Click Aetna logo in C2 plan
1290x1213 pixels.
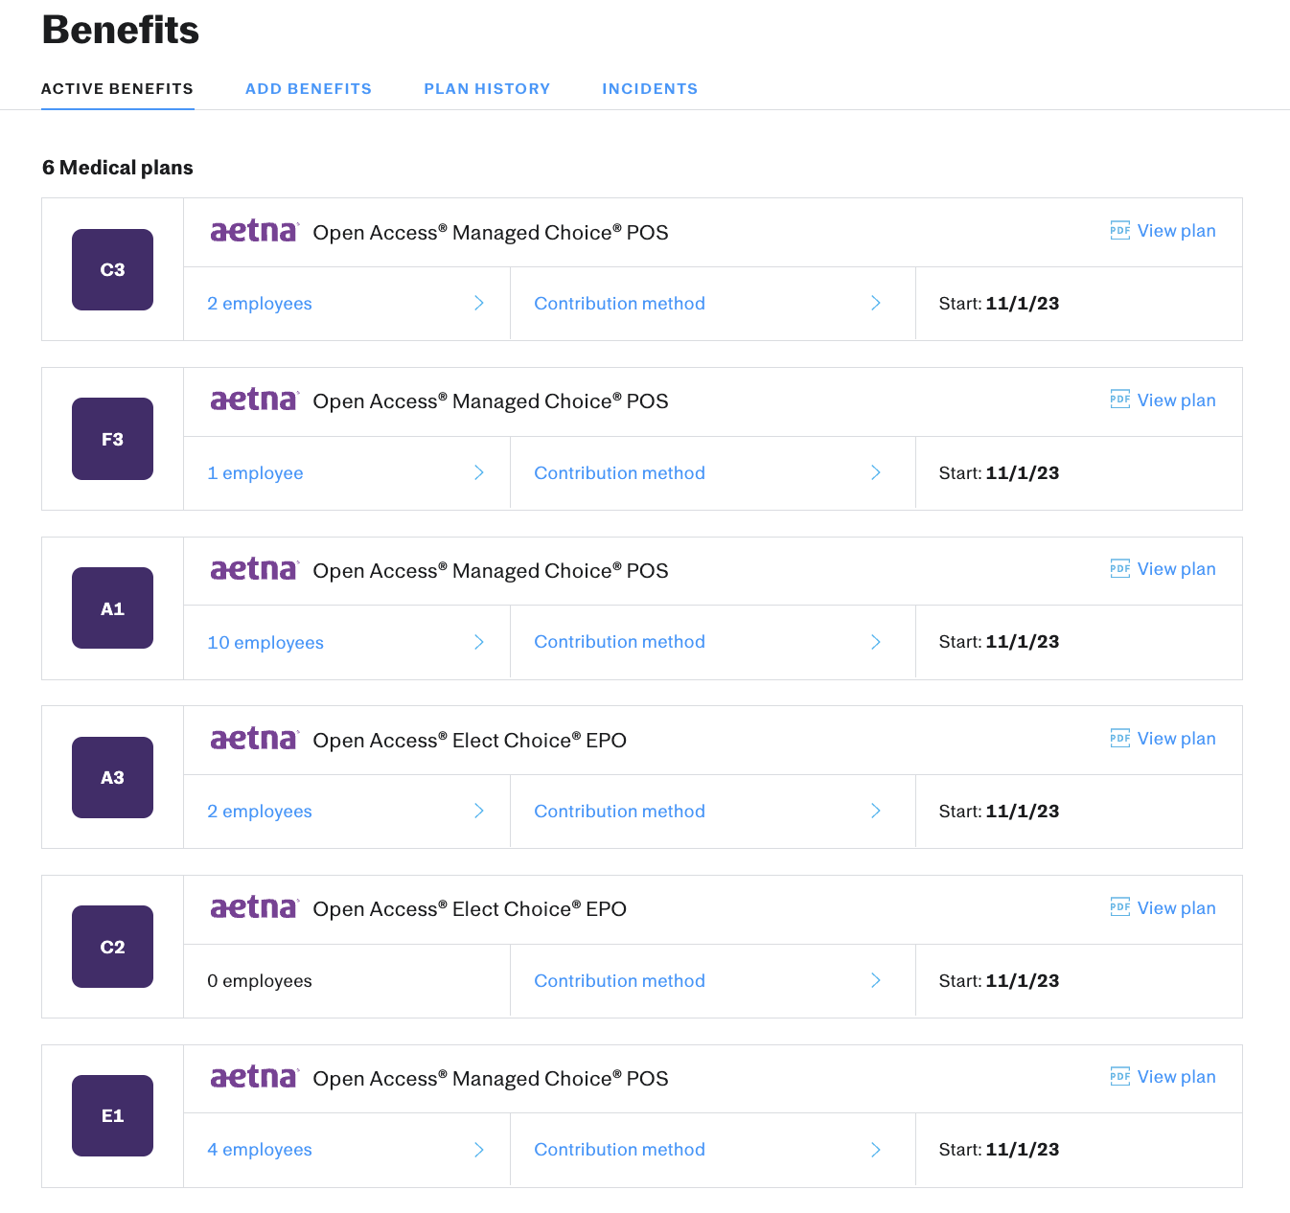(254, 907)
